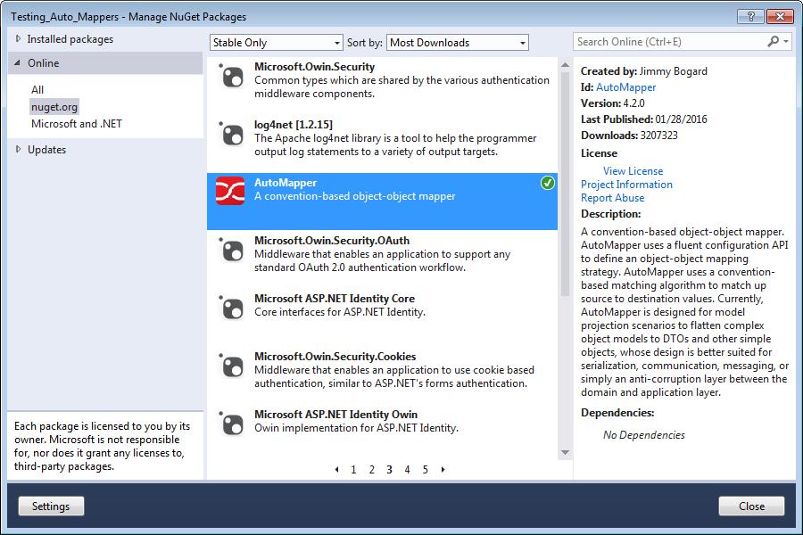Open the Stable Only release filter dropdown

[276, 43]
